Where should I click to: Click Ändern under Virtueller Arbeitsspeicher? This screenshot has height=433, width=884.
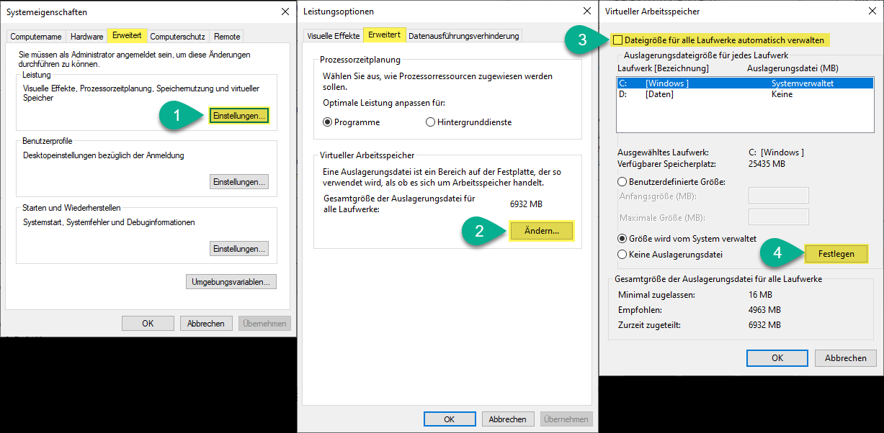coord(541,230)
